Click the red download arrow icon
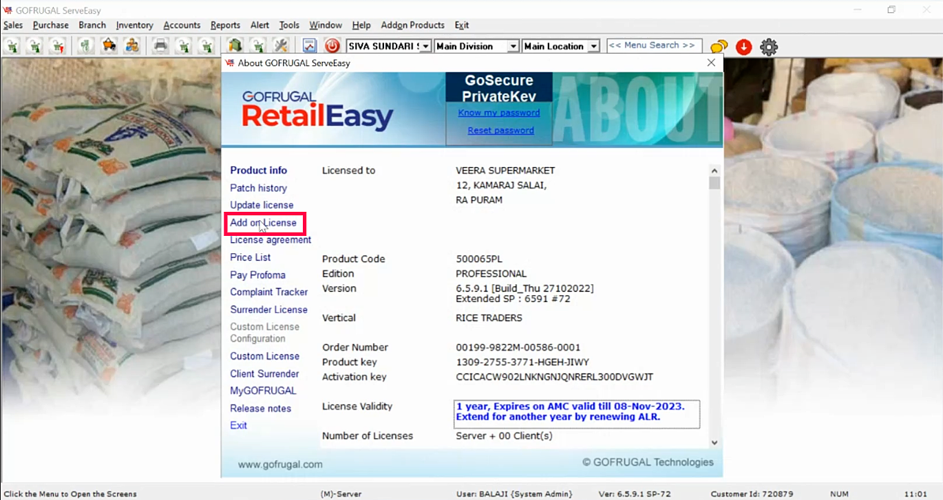The width and height of the screenshot is (943, 500). (743, 47)
